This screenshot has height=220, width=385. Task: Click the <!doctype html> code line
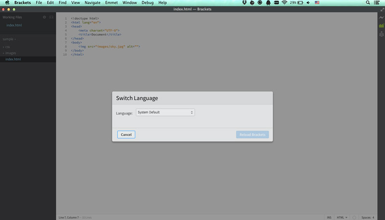pos(85,18)
